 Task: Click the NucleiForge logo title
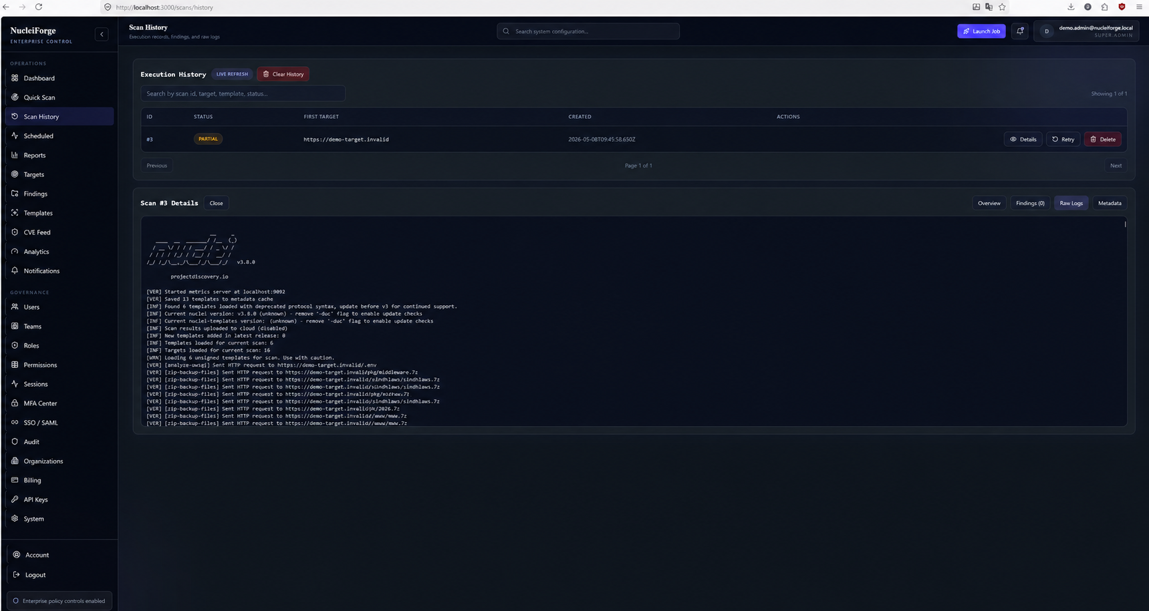(33, 31)
